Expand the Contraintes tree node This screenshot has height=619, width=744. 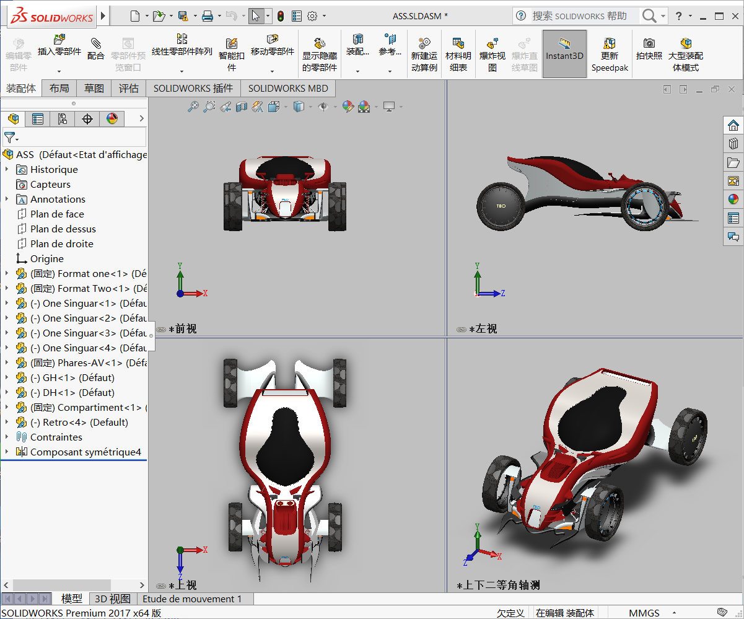(7, 437)
